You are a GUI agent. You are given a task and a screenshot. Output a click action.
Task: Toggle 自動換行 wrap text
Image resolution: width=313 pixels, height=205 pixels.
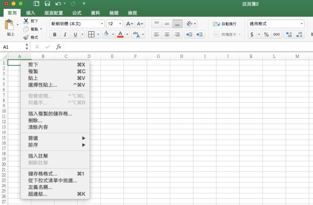pos(224,24)
